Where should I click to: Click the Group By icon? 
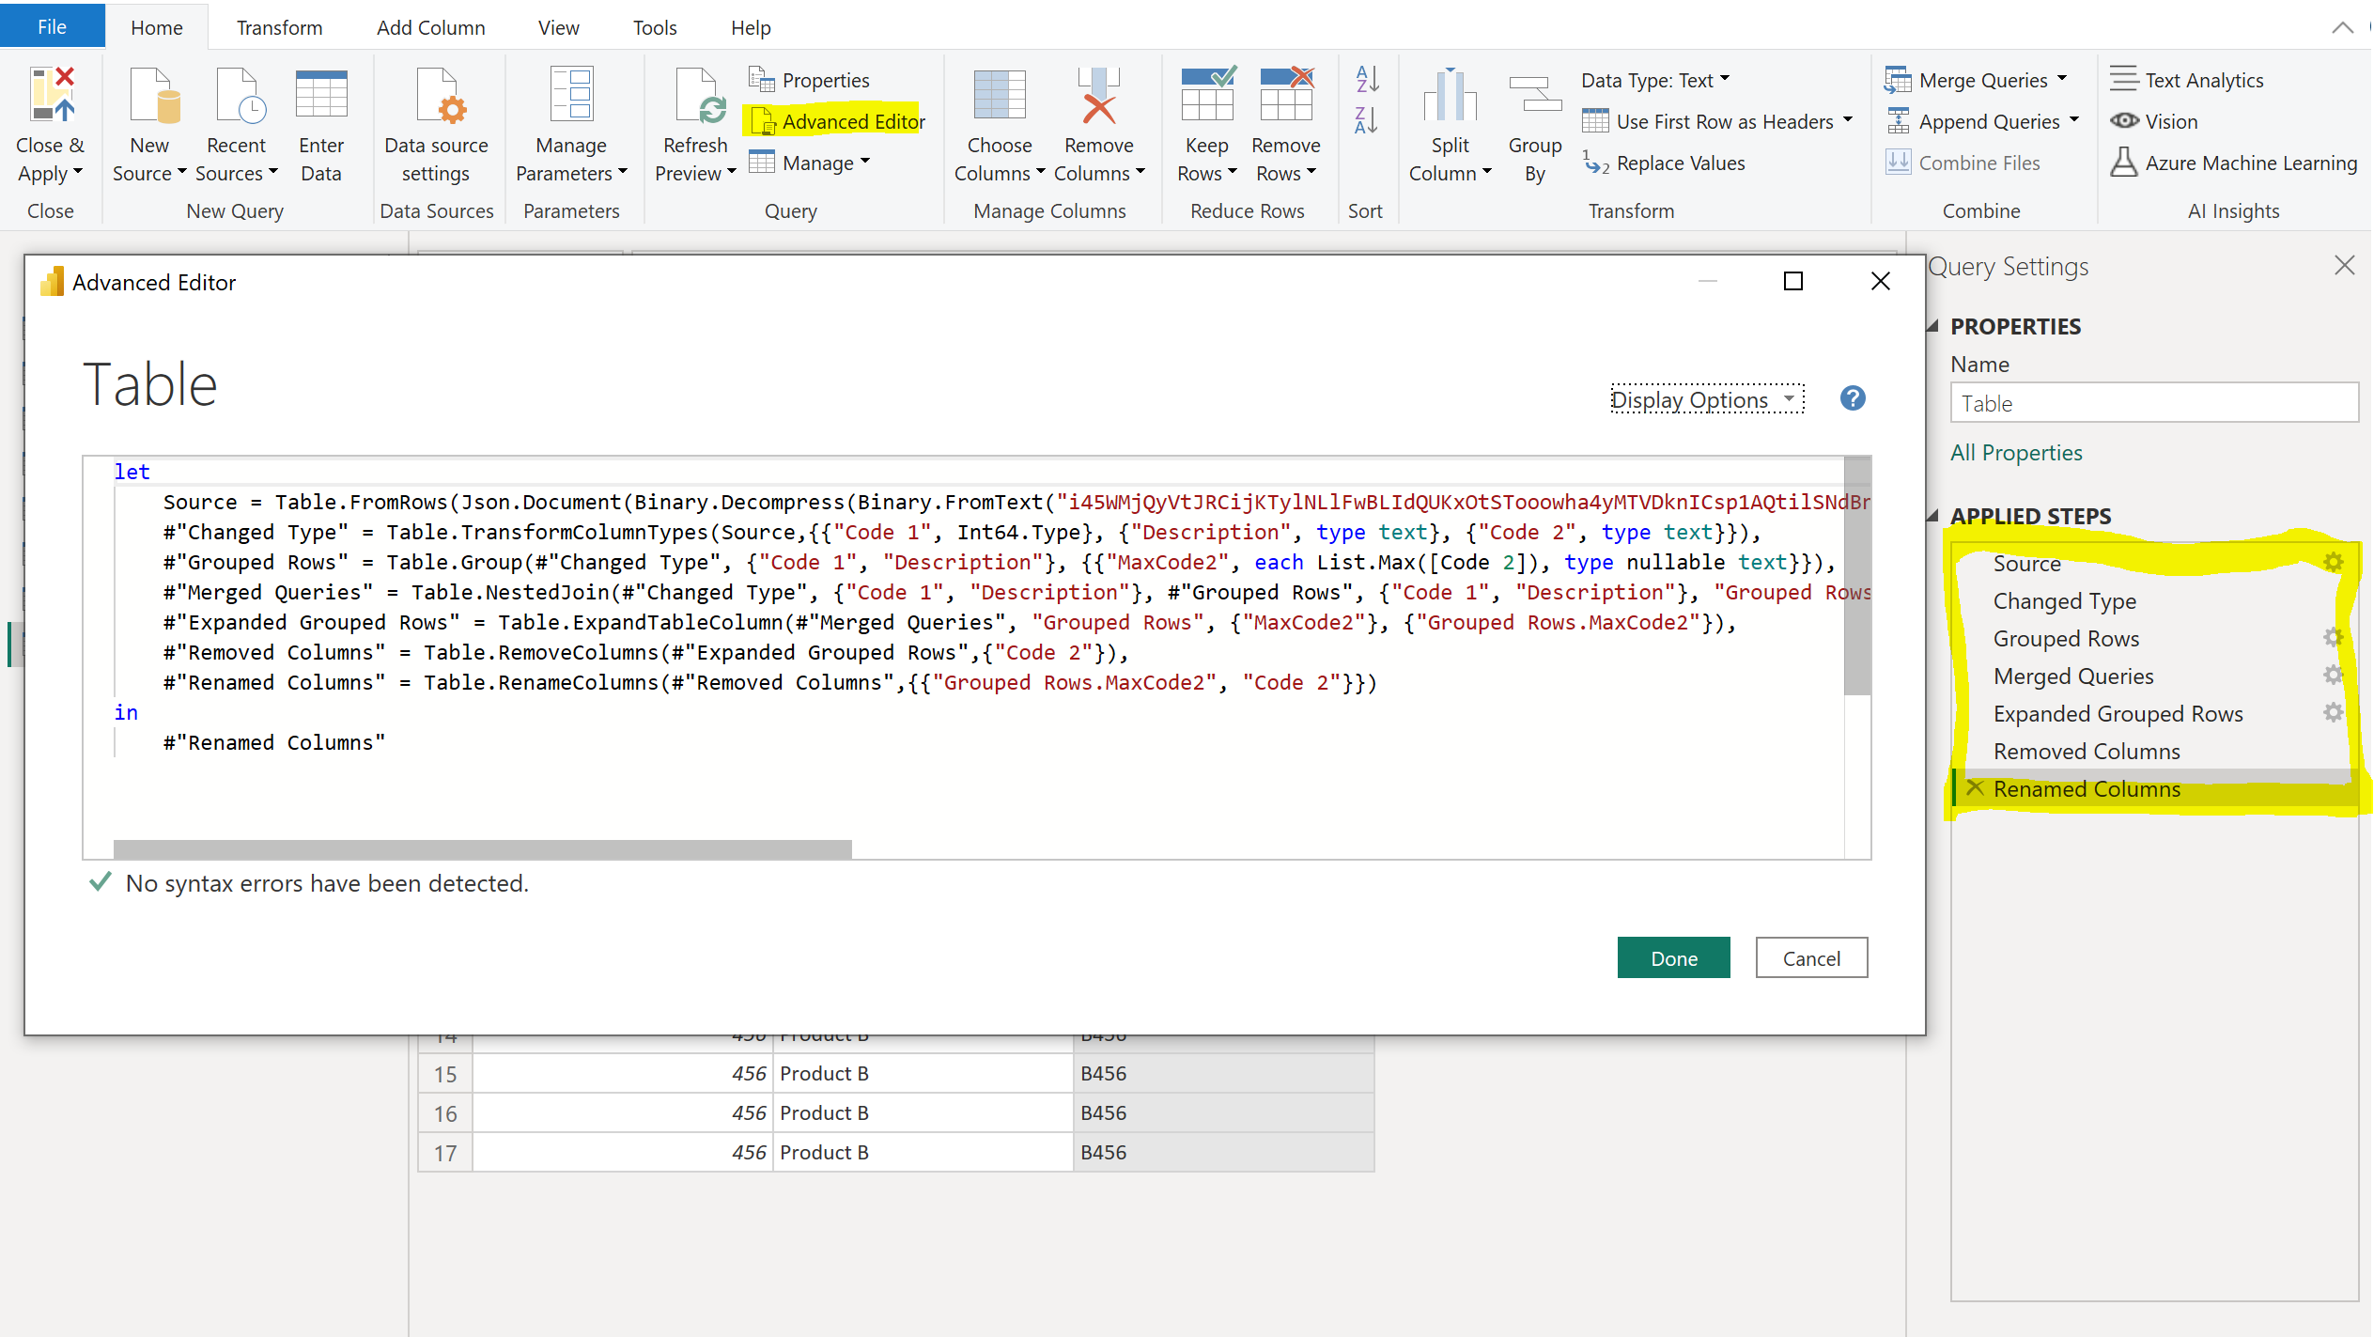point(1535,94)
